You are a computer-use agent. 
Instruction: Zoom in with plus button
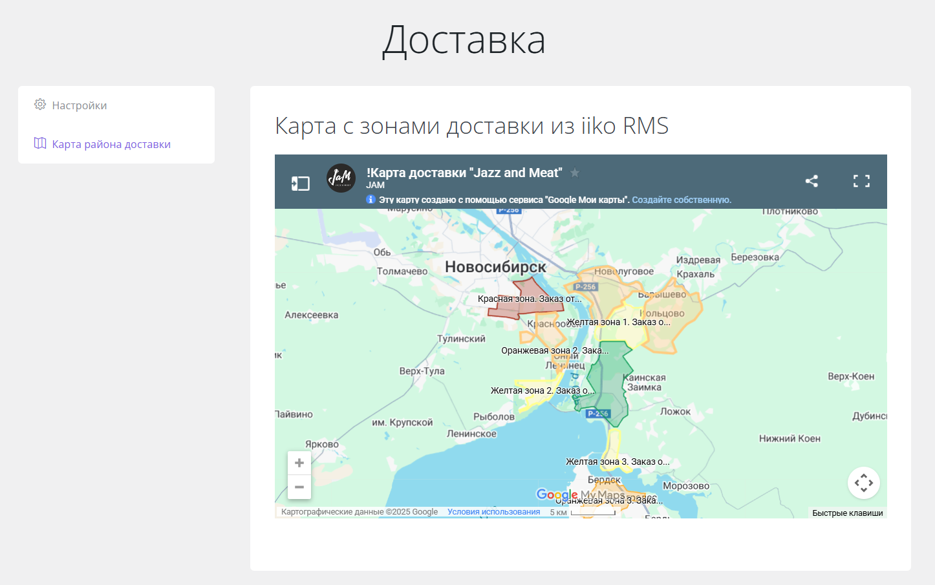point(299,463)
